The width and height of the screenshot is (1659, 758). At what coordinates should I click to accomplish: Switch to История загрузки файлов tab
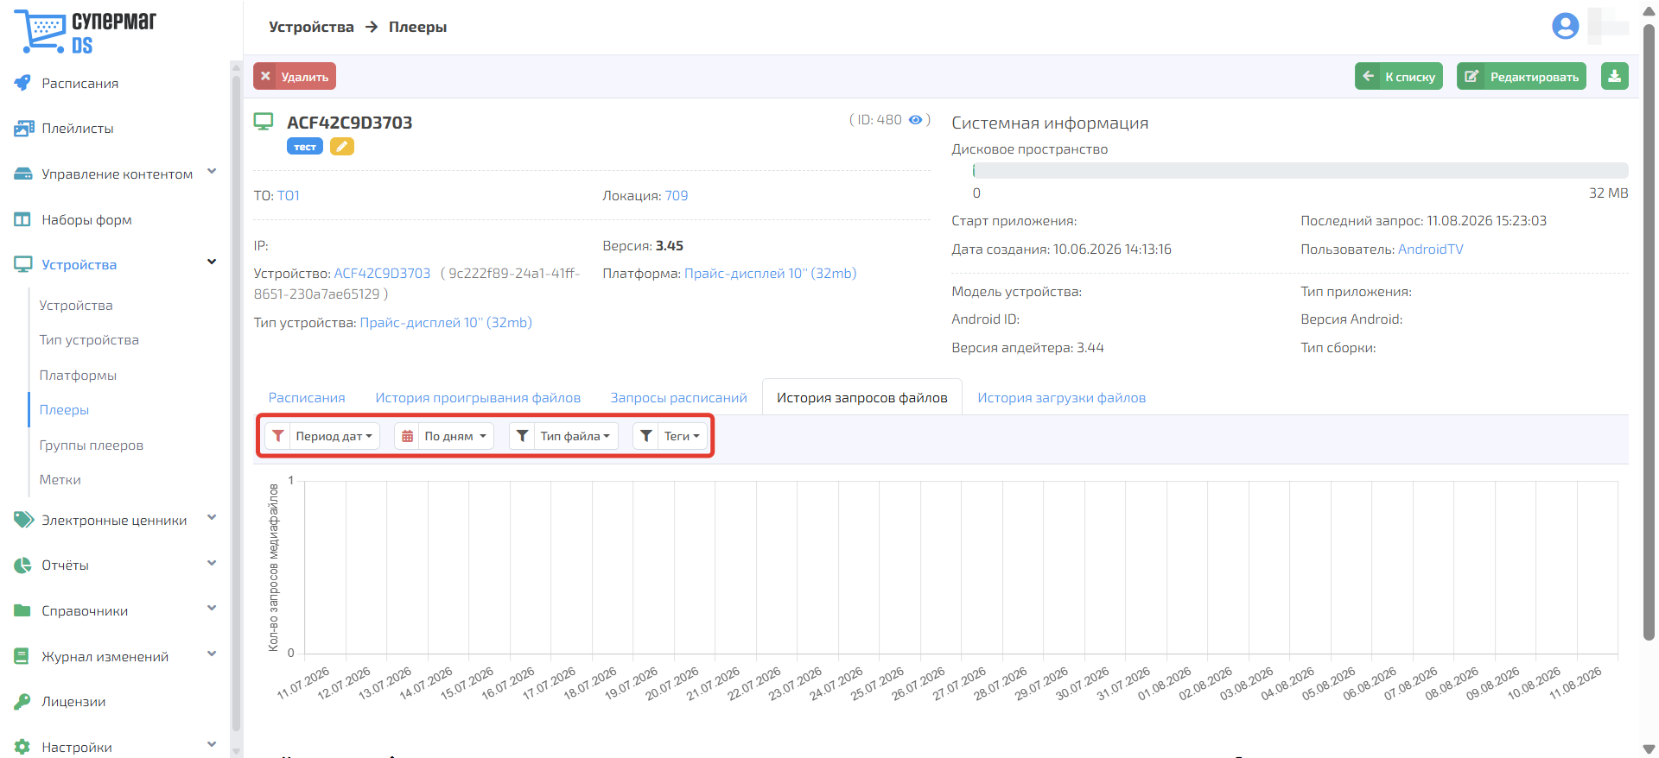[x=1062, y=397]
